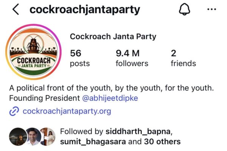Open the three-dot more options menu
Screen dimensions: 227x151
coord(211,9)
